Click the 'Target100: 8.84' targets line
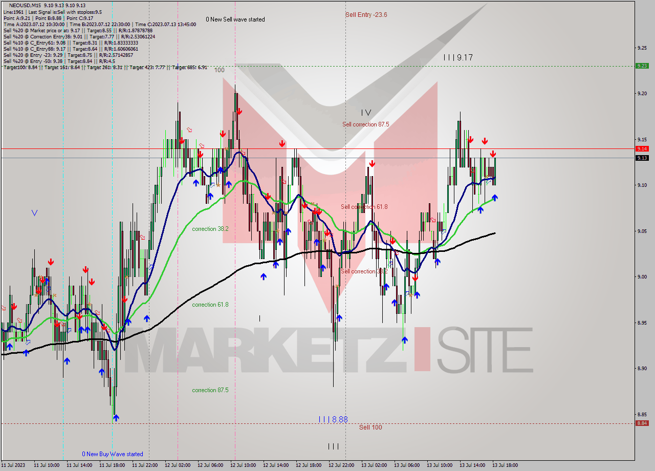The height and width of the screenshot is (471, 655). click(105, 67)
